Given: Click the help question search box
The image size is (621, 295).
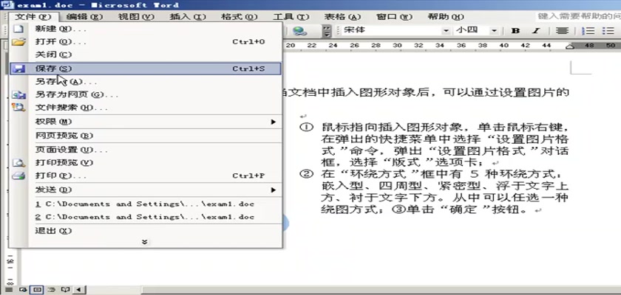Looking at the screenshot, I should pyautogui.click(x=578, y=16).
